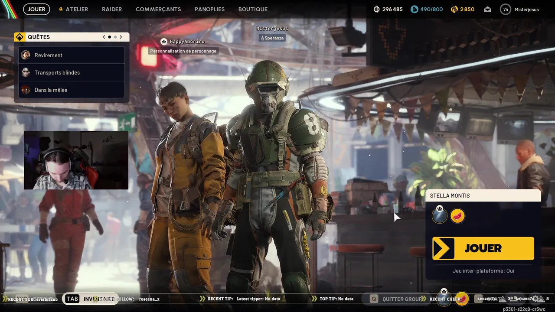Click the 296 485 coin balance
The image size is (555, 312).
[392, 9]
